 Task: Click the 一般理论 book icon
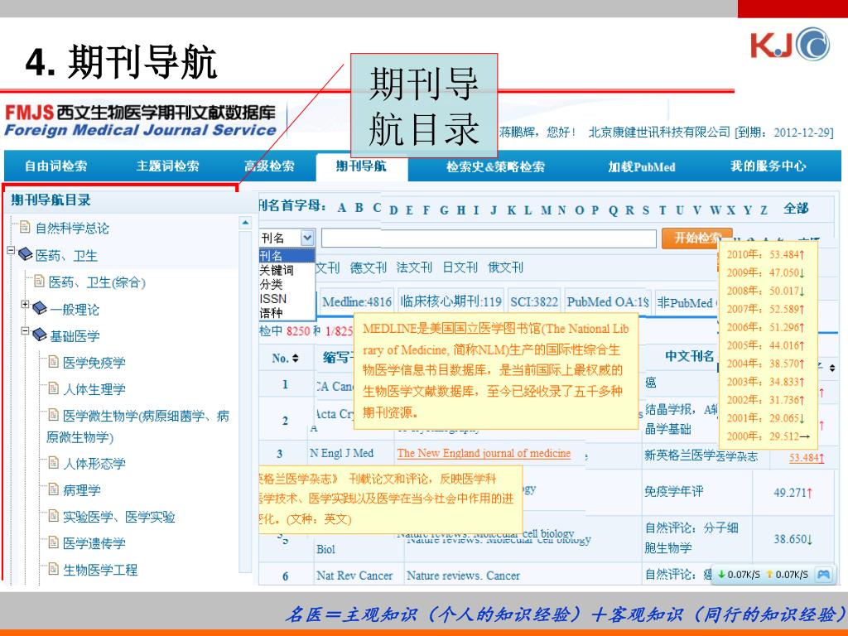(40, 308)
